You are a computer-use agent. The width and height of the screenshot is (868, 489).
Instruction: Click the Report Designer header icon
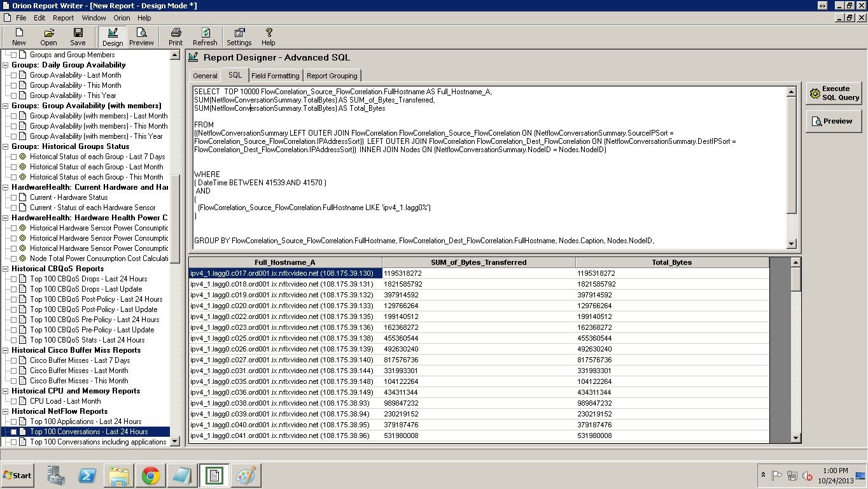193,57
